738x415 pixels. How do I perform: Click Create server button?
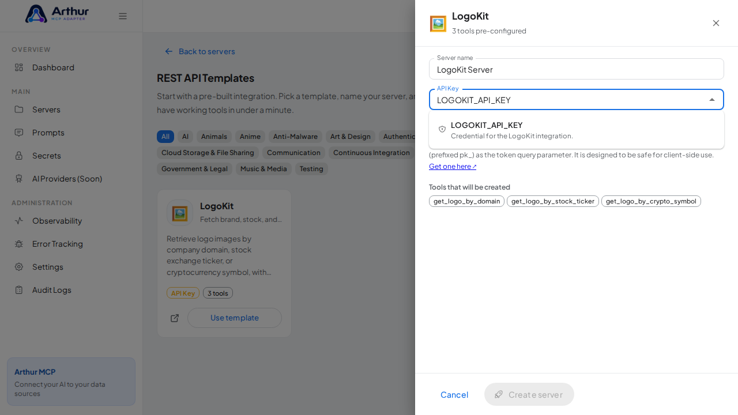(529, 394)
